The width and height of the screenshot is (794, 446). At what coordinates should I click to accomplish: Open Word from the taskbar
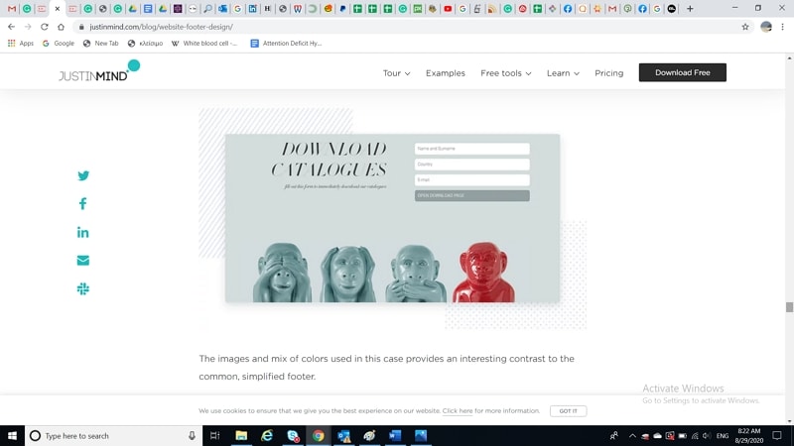point(395,435)
